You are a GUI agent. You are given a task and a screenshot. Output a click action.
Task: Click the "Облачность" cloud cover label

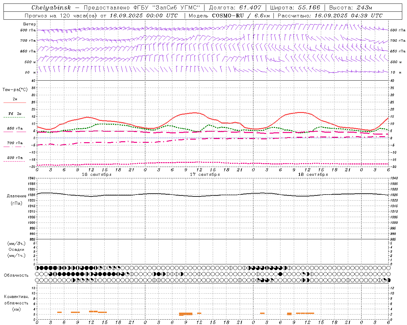tap(16, 275)
